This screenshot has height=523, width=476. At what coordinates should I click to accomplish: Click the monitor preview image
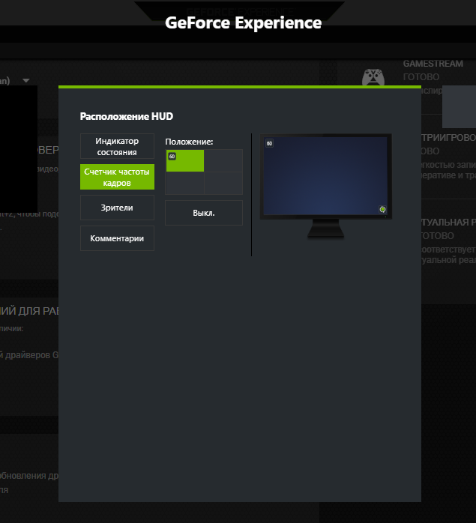coord(326,186)
